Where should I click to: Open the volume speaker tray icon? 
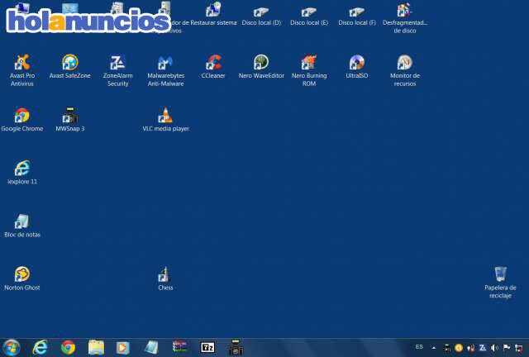[494, 348]
